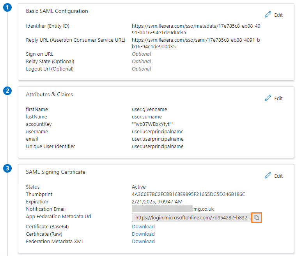Click the Basic SAML Configuration heading
This screenshot has width=296, height=256.
click(57, 11)
